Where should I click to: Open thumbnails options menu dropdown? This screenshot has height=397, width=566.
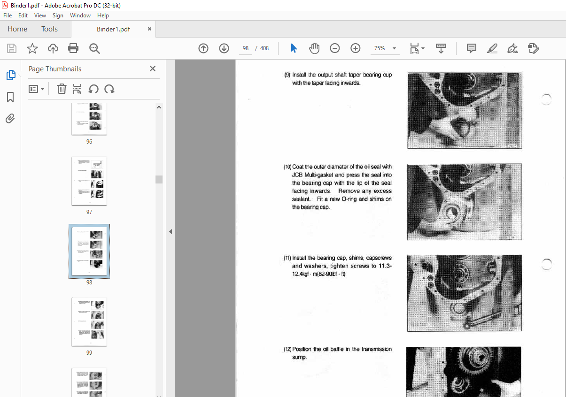tap(37, 89)
